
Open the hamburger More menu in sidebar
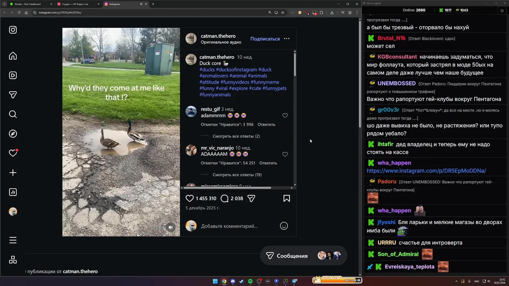(13, 240)
